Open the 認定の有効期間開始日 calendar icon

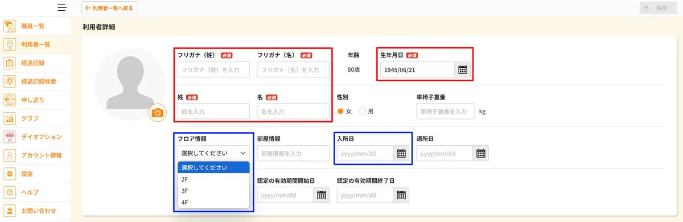[x=321, y=195]
